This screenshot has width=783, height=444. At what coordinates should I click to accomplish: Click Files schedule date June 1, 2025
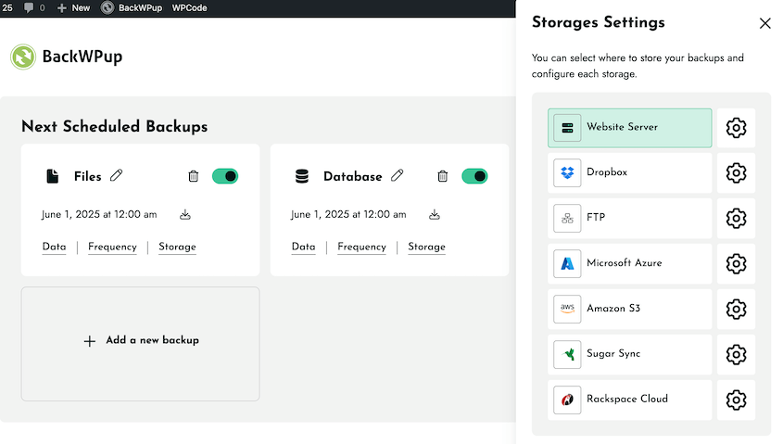click(99, 215)
